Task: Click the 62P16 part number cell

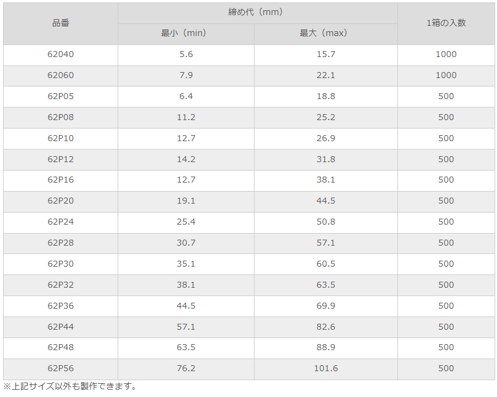Action: (60, 180)
